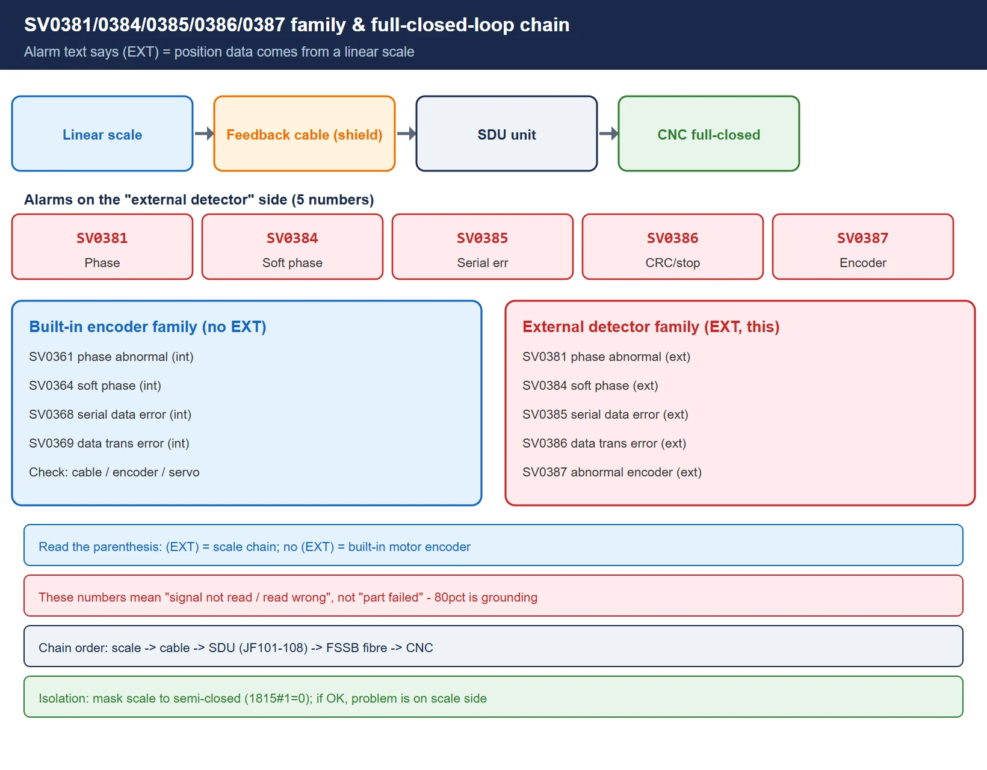This screenshot has height=770, width=987.
Task: Select the Feedback cable (shield) box
Action: coord(305,134)
